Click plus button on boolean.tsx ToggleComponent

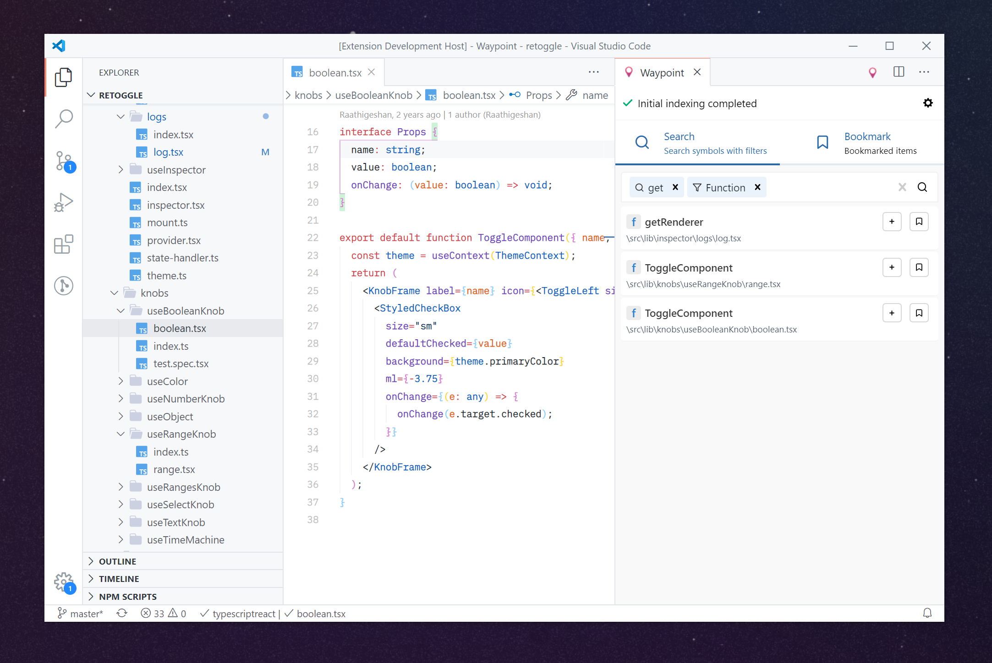892,313
